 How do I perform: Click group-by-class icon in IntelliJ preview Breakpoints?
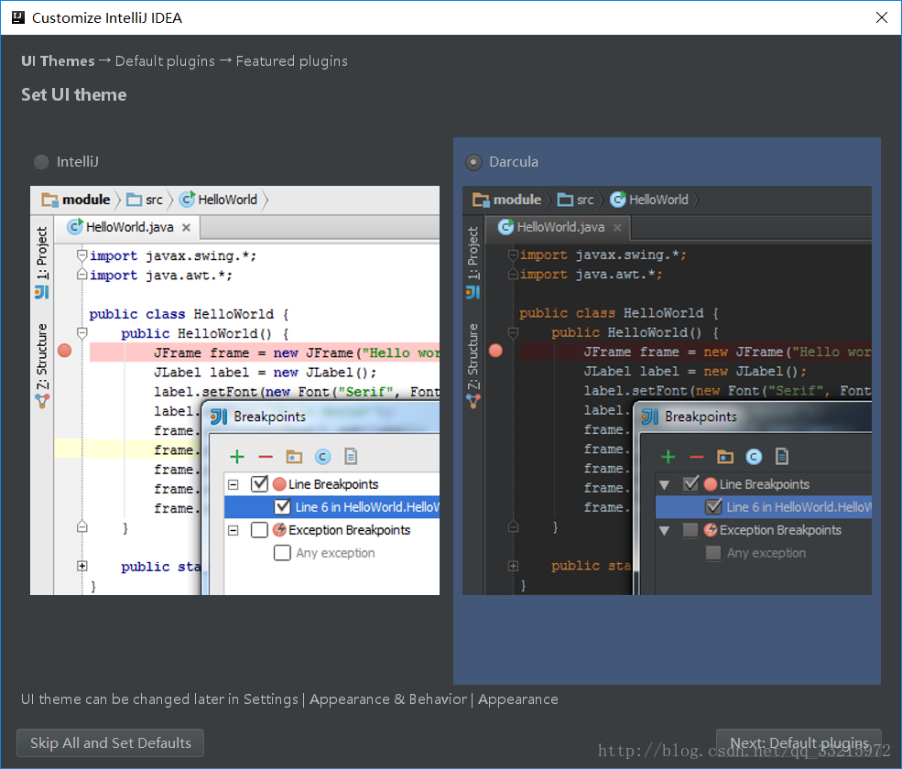tap(322, 457)
